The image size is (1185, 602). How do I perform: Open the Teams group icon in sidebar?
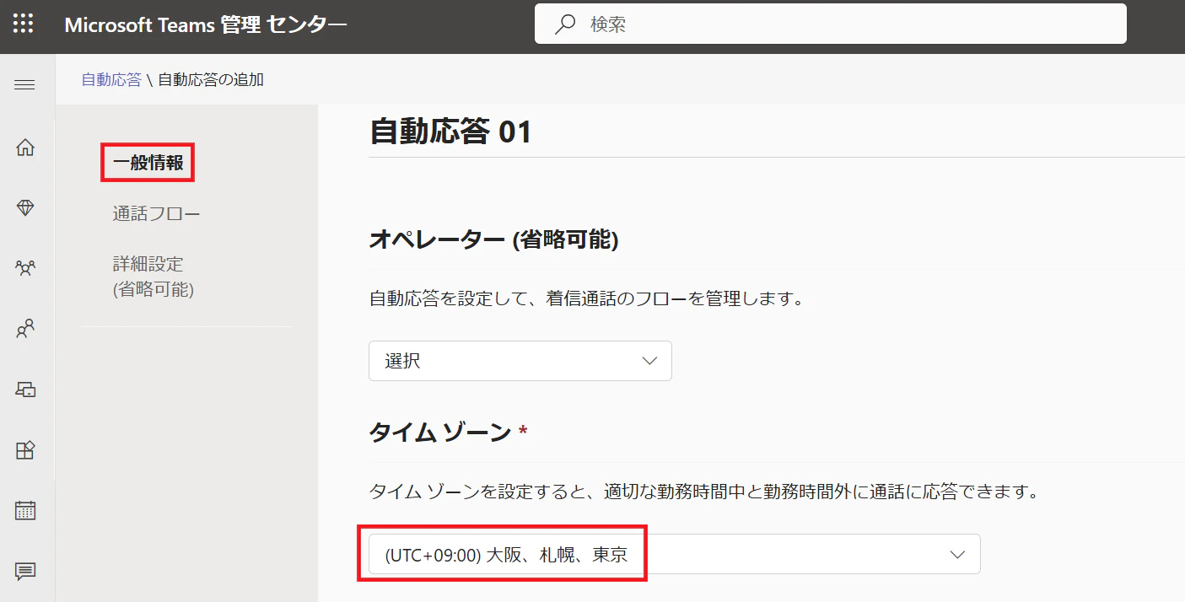[25, 268]
